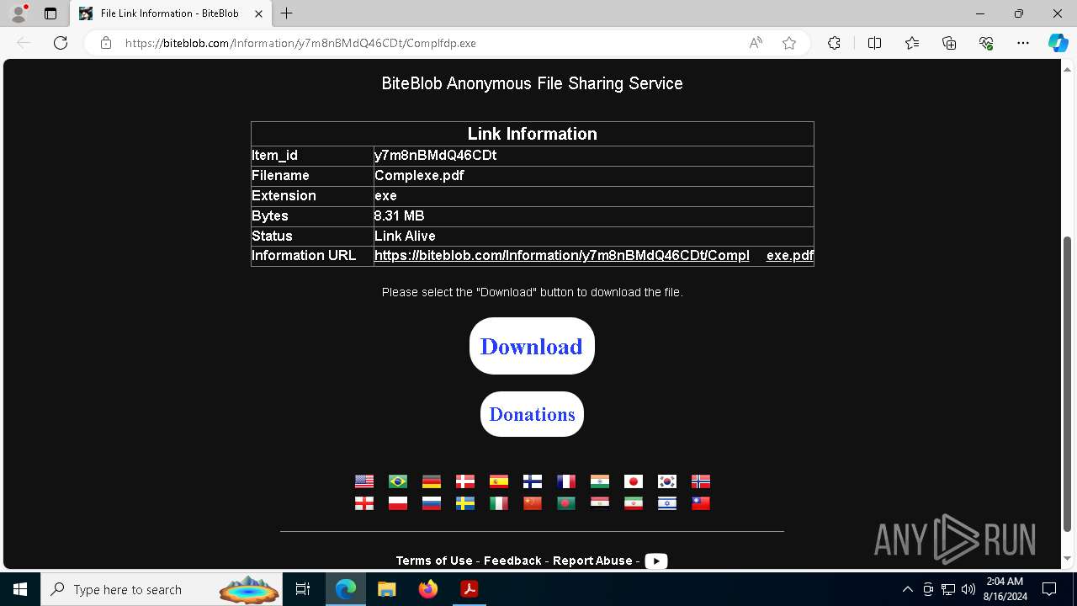
Task: Click the Donations button
Action: 532,414
